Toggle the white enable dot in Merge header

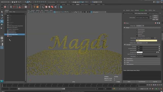157,23
